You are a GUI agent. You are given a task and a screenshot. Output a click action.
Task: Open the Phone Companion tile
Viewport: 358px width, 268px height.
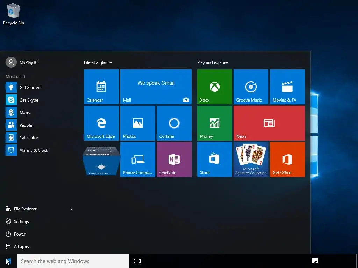click(138, 159)
